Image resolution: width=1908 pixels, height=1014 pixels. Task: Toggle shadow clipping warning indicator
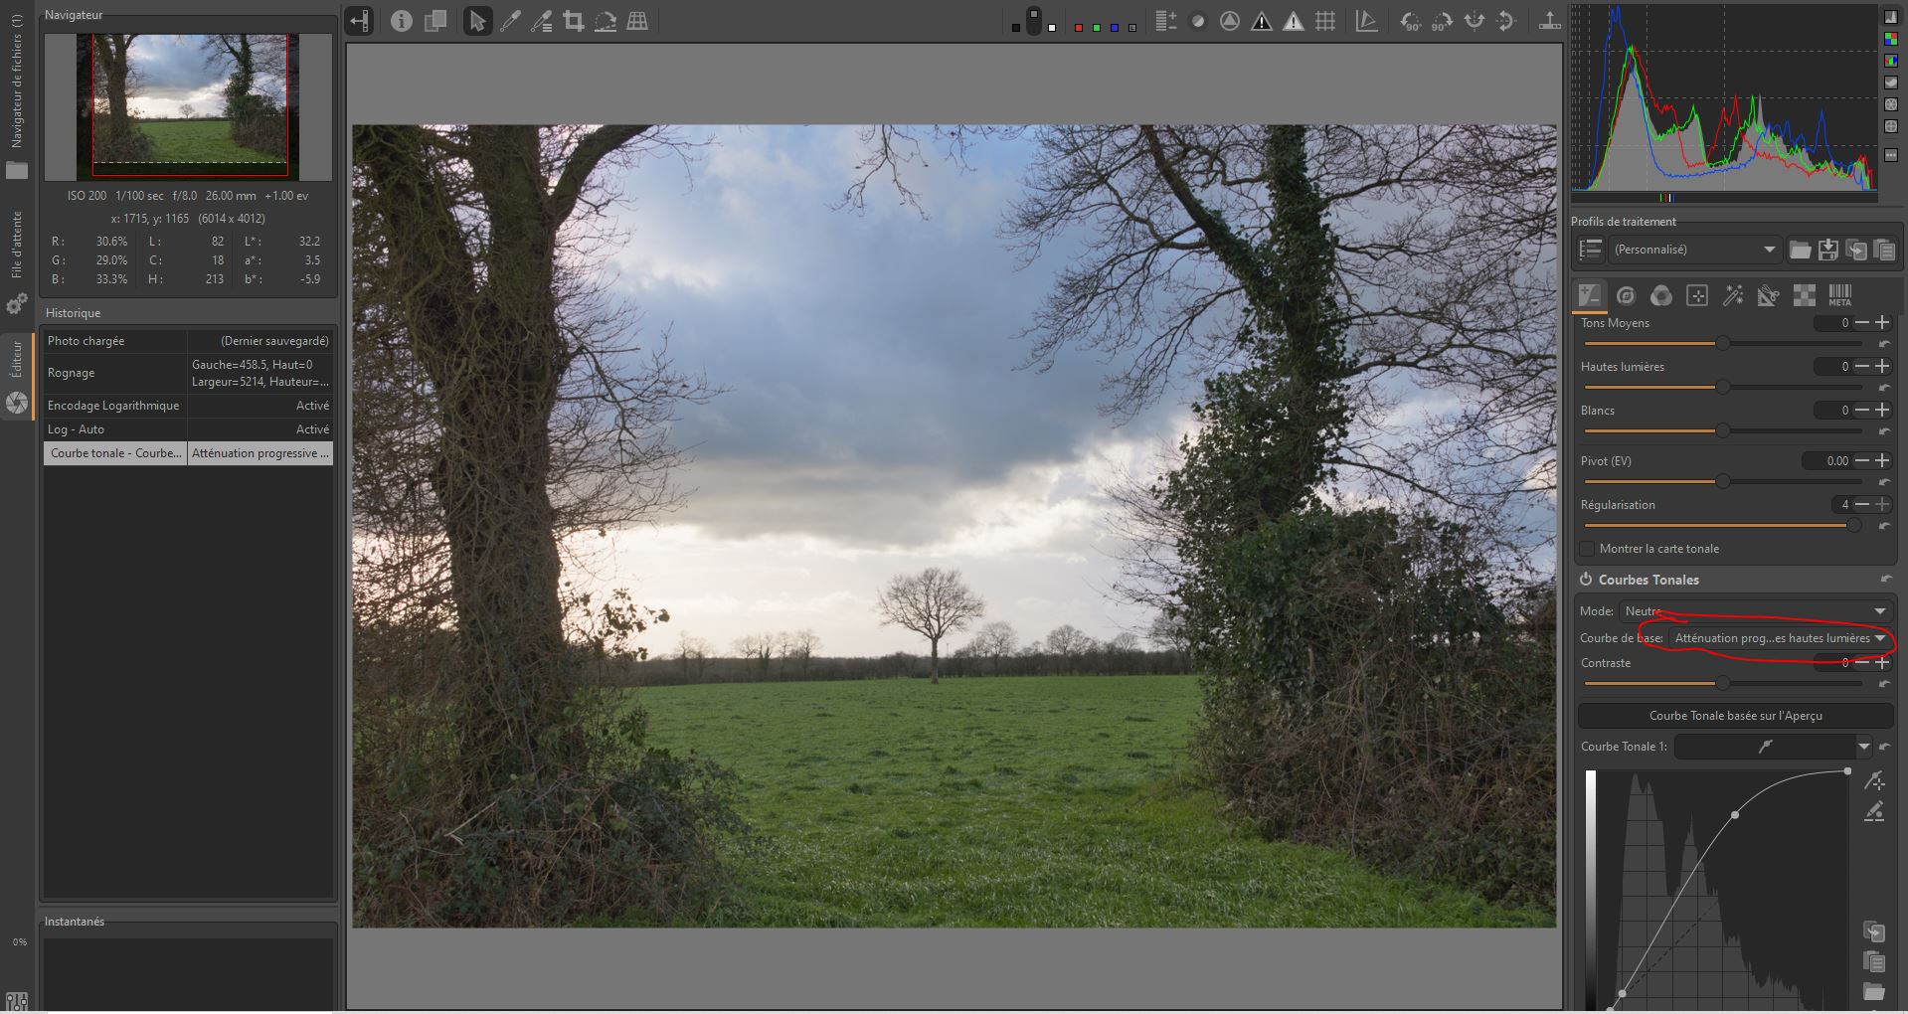coord(1262,21)
